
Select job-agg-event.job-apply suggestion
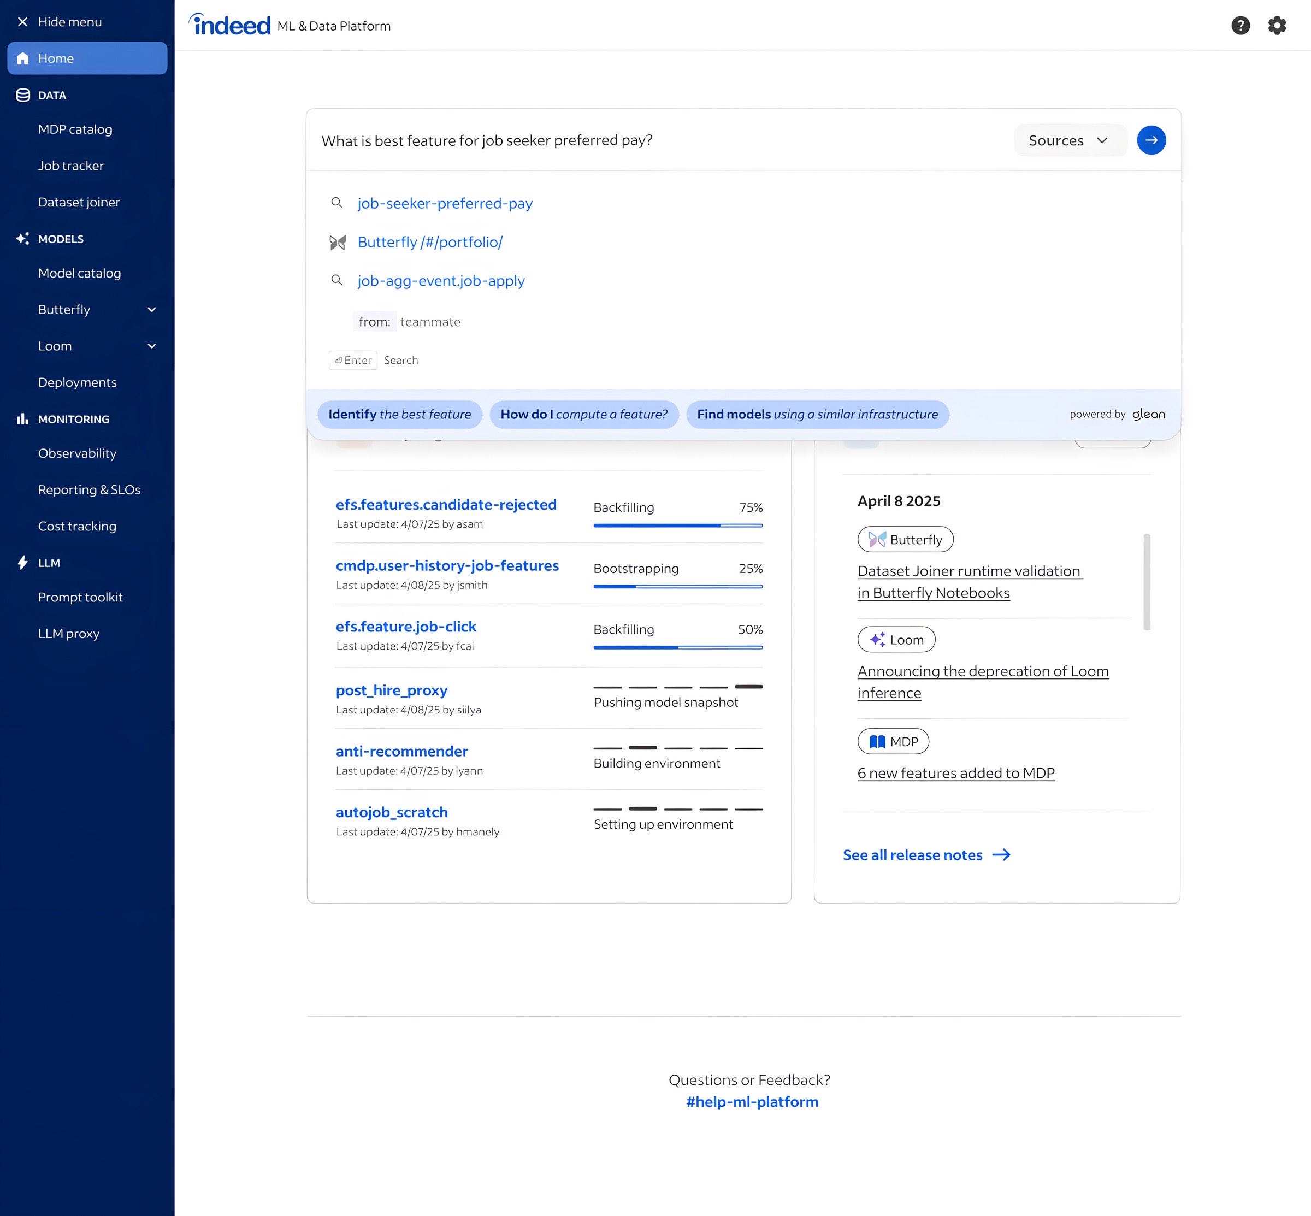tap(441, 281)
